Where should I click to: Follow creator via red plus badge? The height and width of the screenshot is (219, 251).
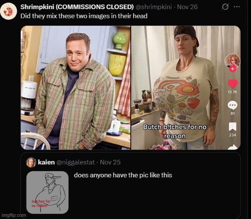click(x=233, y=69)
